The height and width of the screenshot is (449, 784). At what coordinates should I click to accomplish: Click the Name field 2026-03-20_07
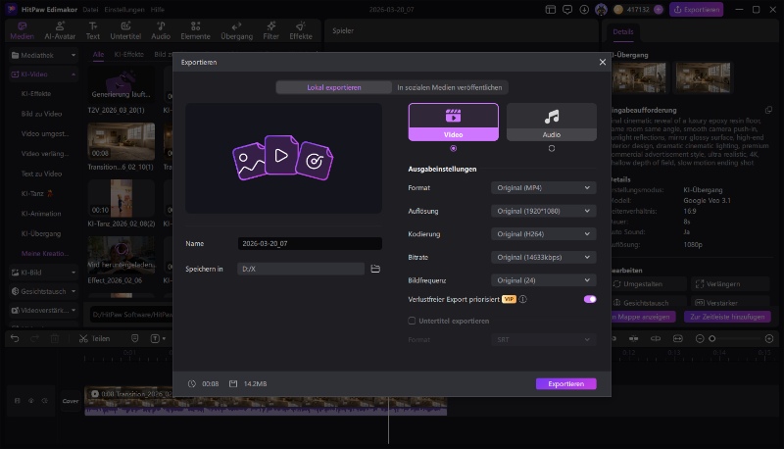(310, 243)
